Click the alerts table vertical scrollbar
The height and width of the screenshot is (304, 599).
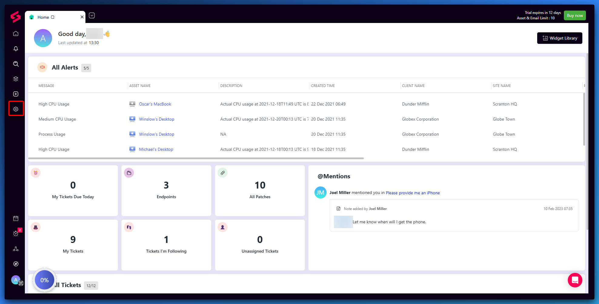coord(584,119)
